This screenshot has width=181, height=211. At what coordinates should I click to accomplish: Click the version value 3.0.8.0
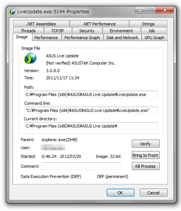click(x=53, y=71)
